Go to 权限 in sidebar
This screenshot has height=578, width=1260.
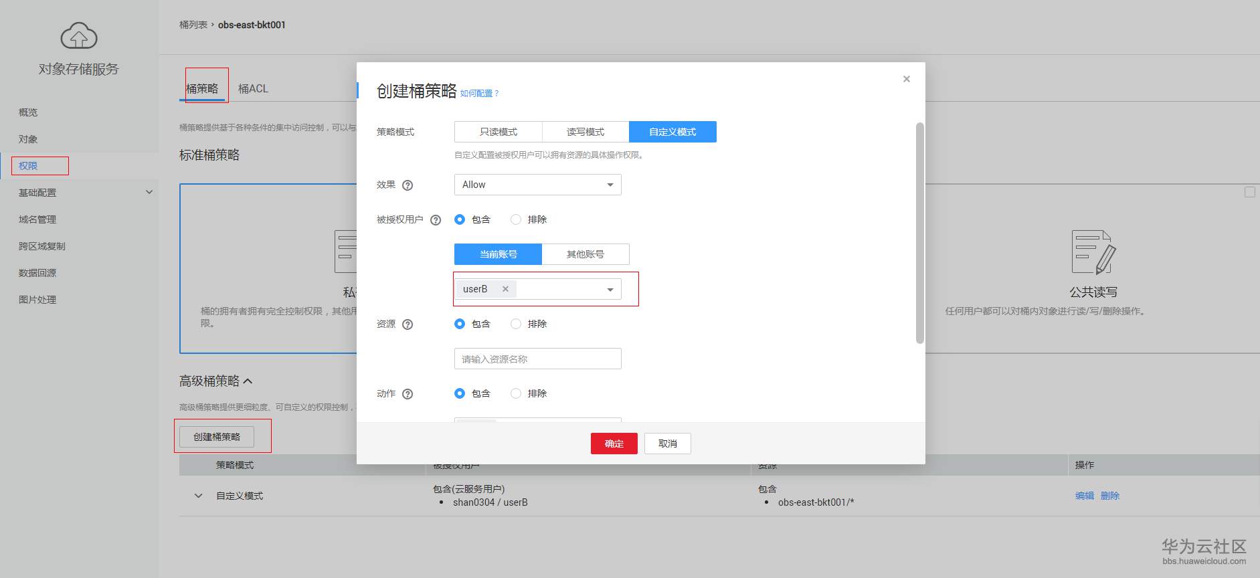(28, 166)
